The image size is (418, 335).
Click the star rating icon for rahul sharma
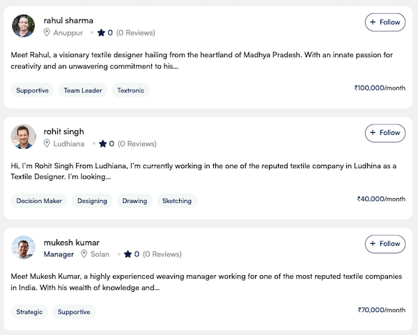pos(101,32)
